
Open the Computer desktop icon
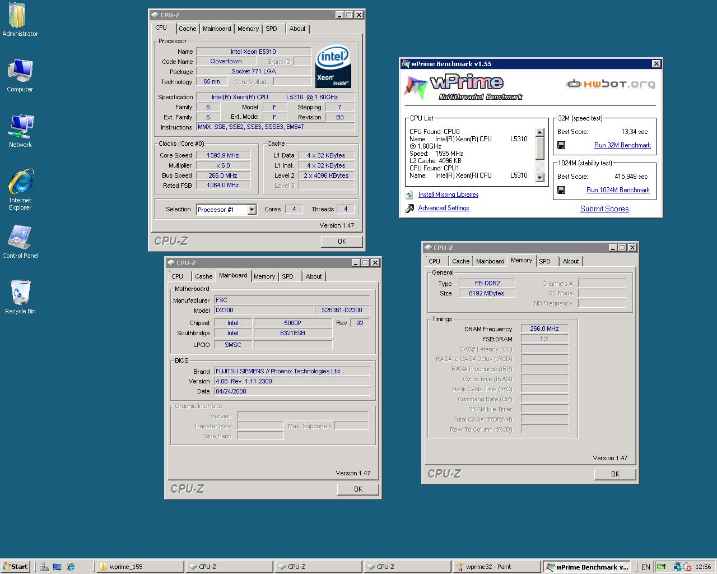click(20, 76)
